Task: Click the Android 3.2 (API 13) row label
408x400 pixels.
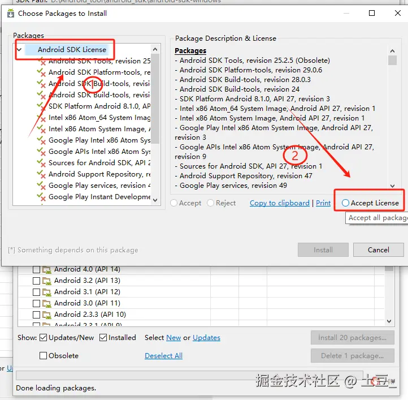Action: [x=87, y=281]
